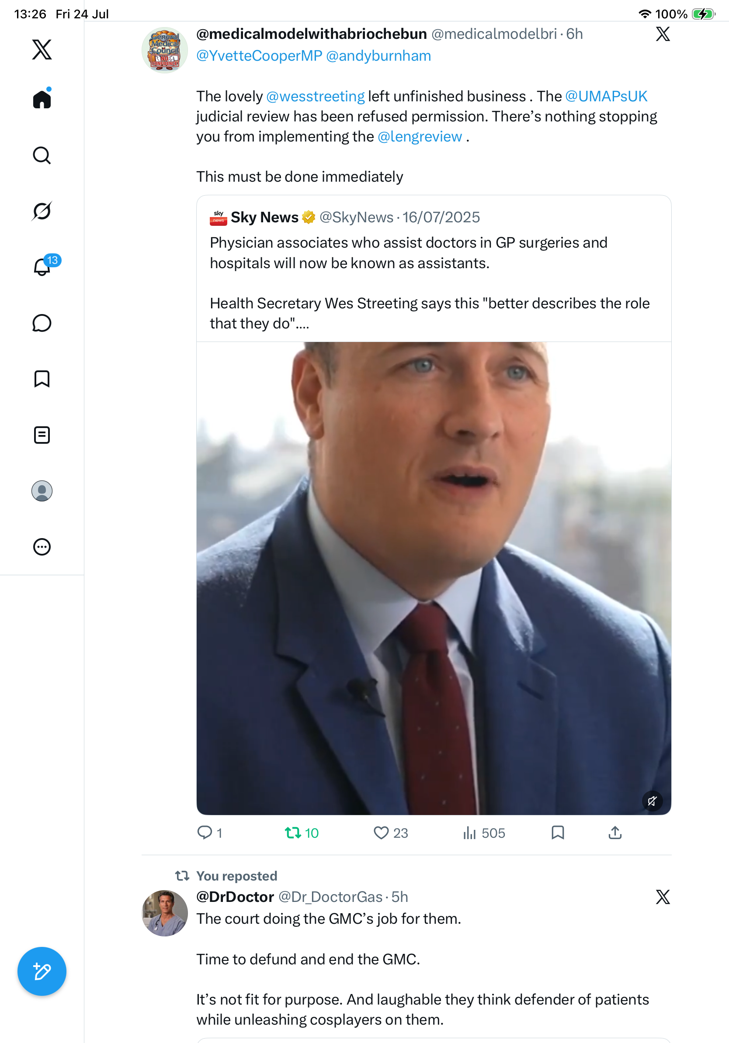Play the quoted Sky News video thumbnail
This screenshot has height=1043, width=729.
point(434,578)
